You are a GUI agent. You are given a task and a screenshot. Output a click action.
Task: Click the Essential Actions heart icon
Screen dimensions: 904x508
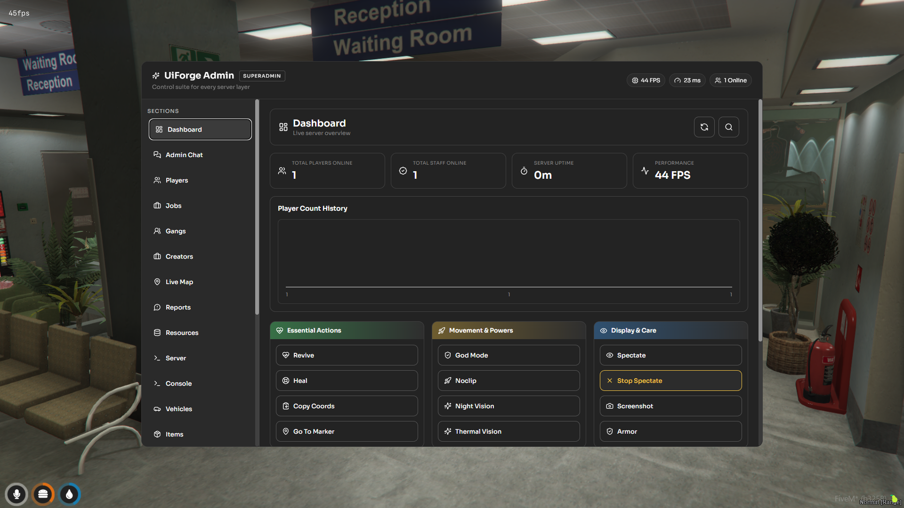280,331
